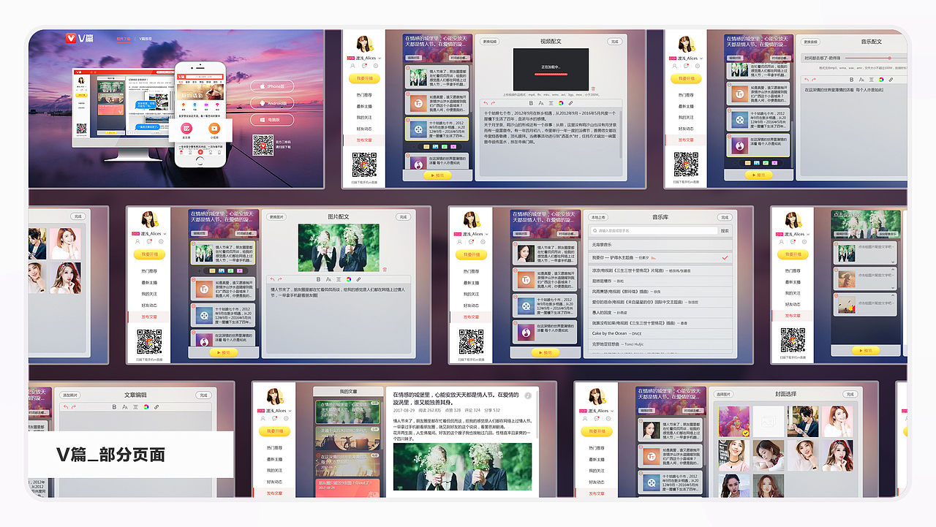Expand the 渡浅_Alices dropdown in 封面选择 window

click(612, 411)
